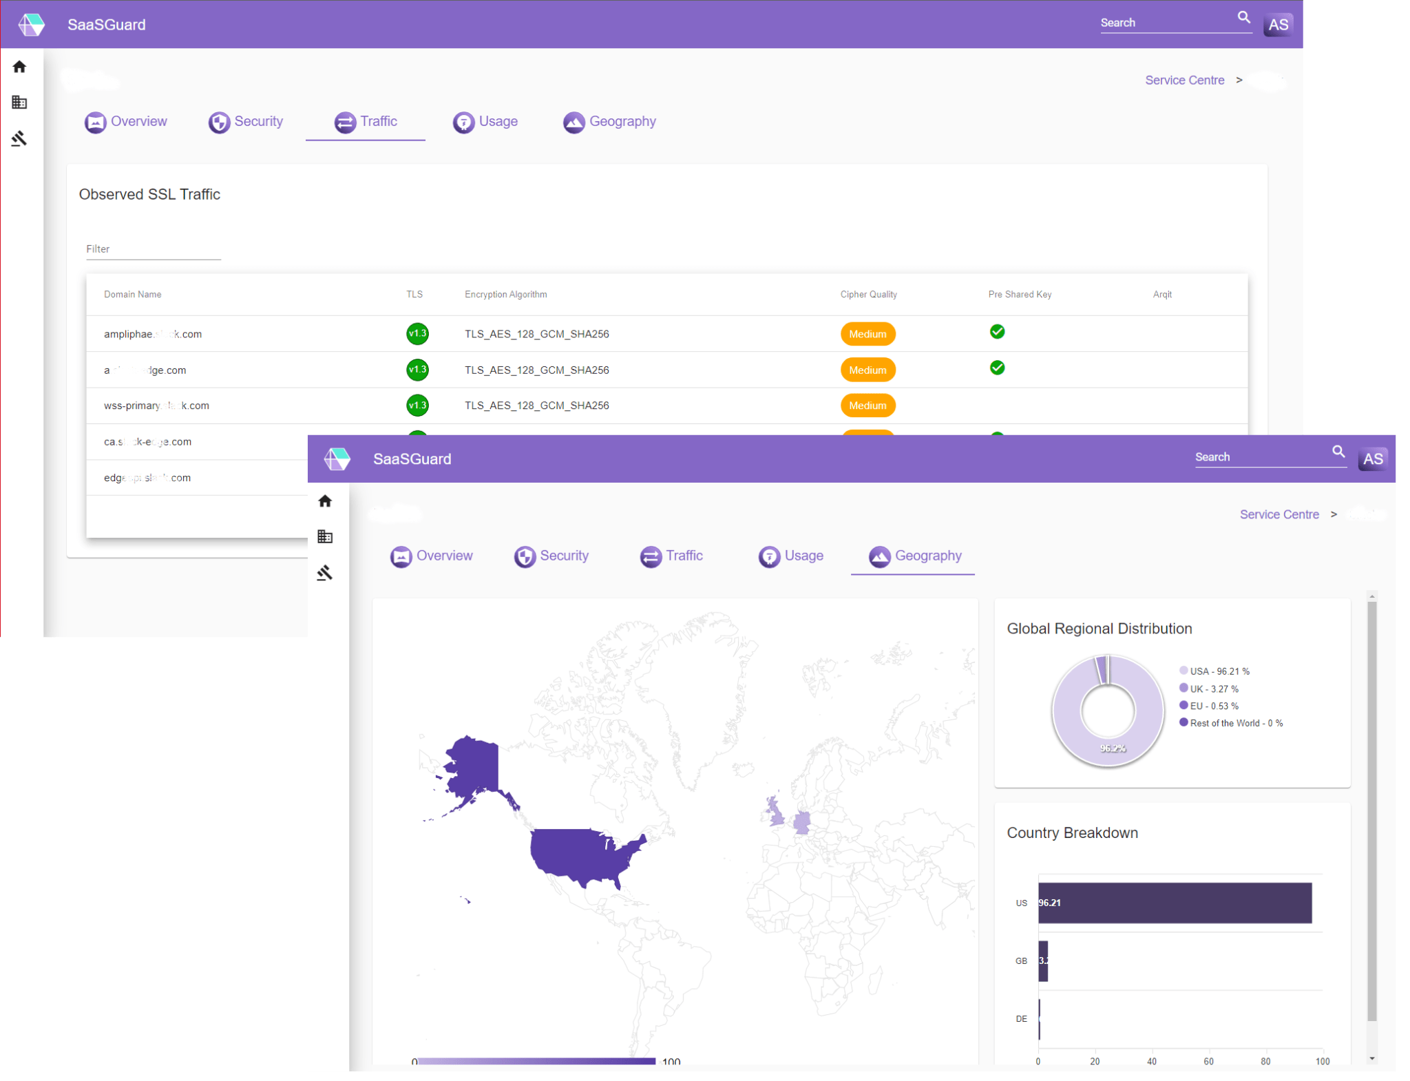
Task: Open the AS user avatar in lower window
Action: point(1372,459)
